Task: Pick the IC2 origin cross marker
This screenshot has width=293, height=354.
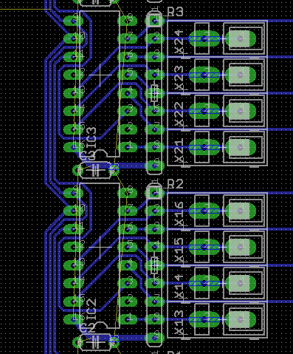Action: coord(100,247)
